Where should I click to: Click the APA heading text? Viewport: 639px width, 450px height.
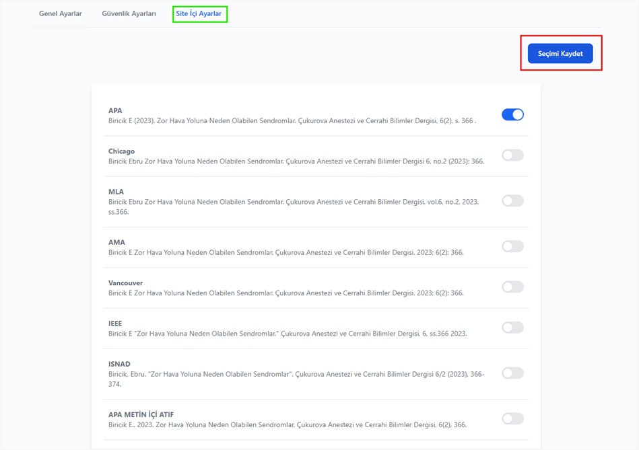[x=115, y=110]
